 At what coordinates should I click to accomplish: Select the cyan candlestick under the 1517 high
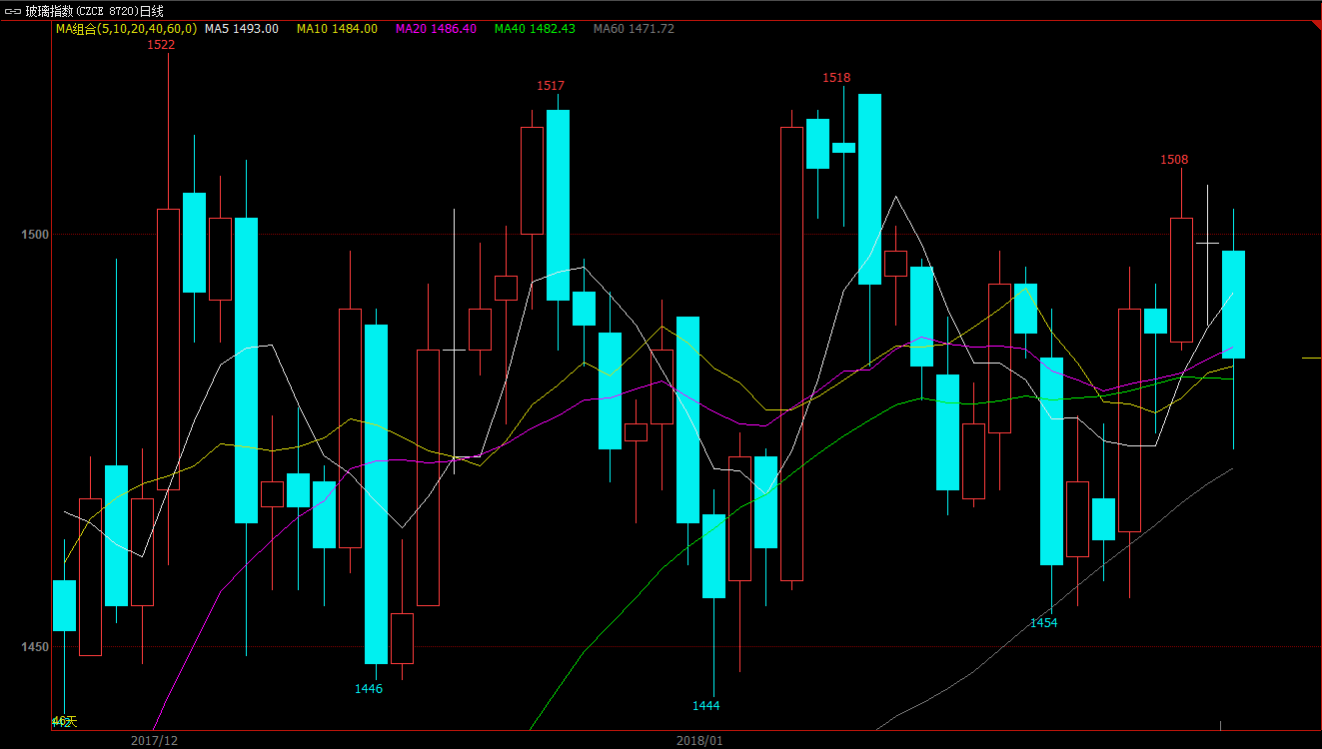(x=558, y=205)
